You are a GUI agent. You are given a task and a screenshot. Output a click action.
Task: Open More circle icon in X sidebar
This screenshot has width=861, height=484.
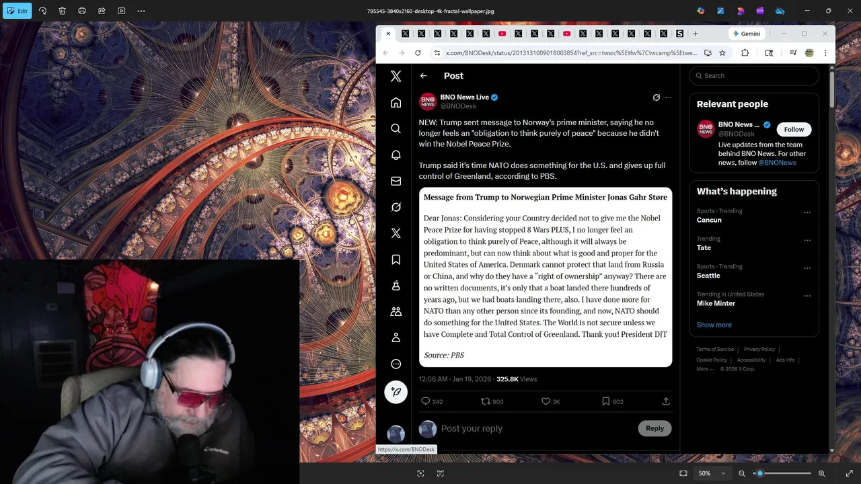[x=396, y=364]
